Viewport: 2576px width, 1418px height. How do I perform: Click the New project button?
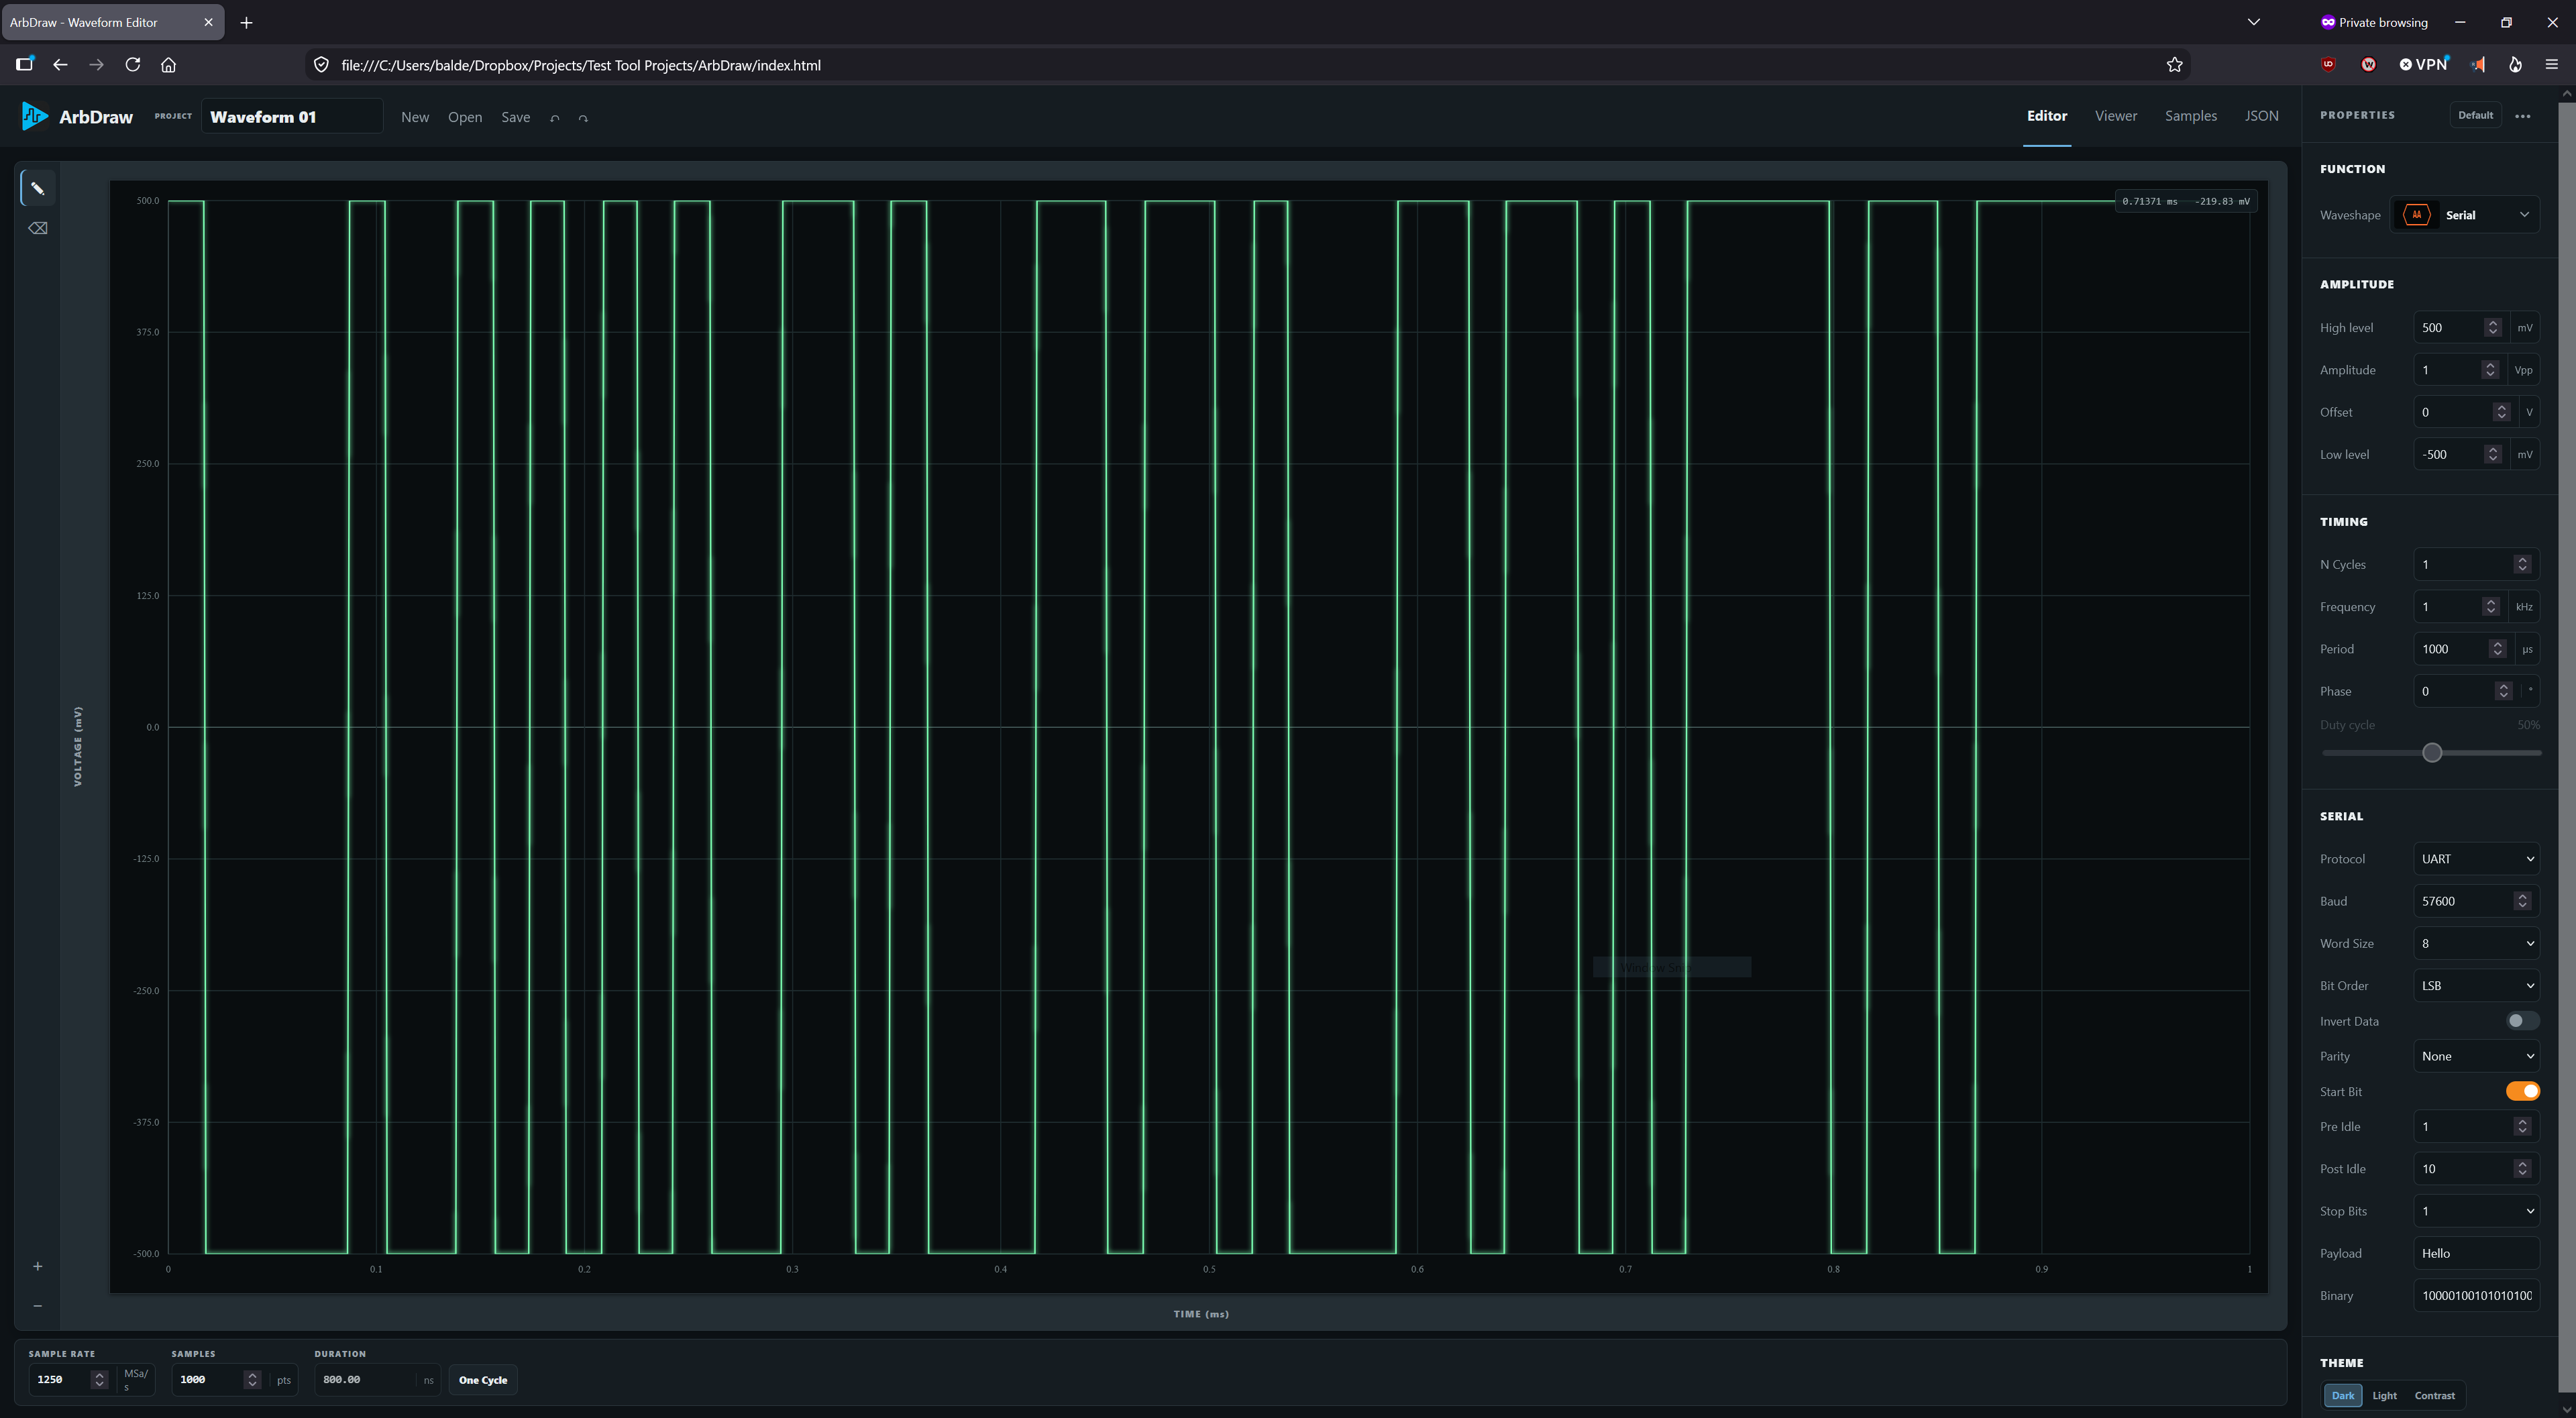(415, 117)
